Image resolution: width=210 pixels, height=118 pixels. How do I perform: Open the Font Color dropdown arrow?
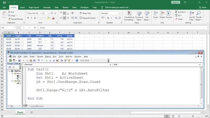(x=56, y=18)
